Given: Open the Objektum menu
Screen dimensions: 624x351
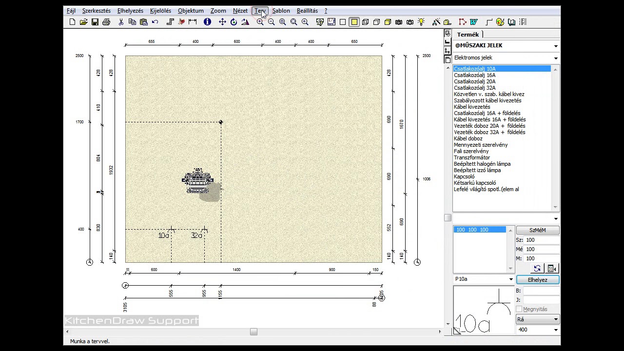Looking at the screenshot, I should [191, 11].
